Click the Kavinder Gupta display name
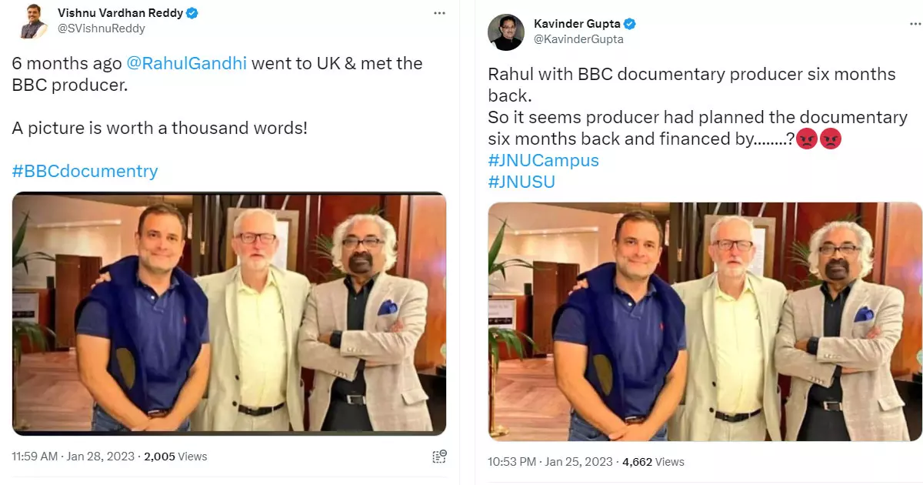The height and width of the screenshot is (485, 923). (x=576, y=24)
